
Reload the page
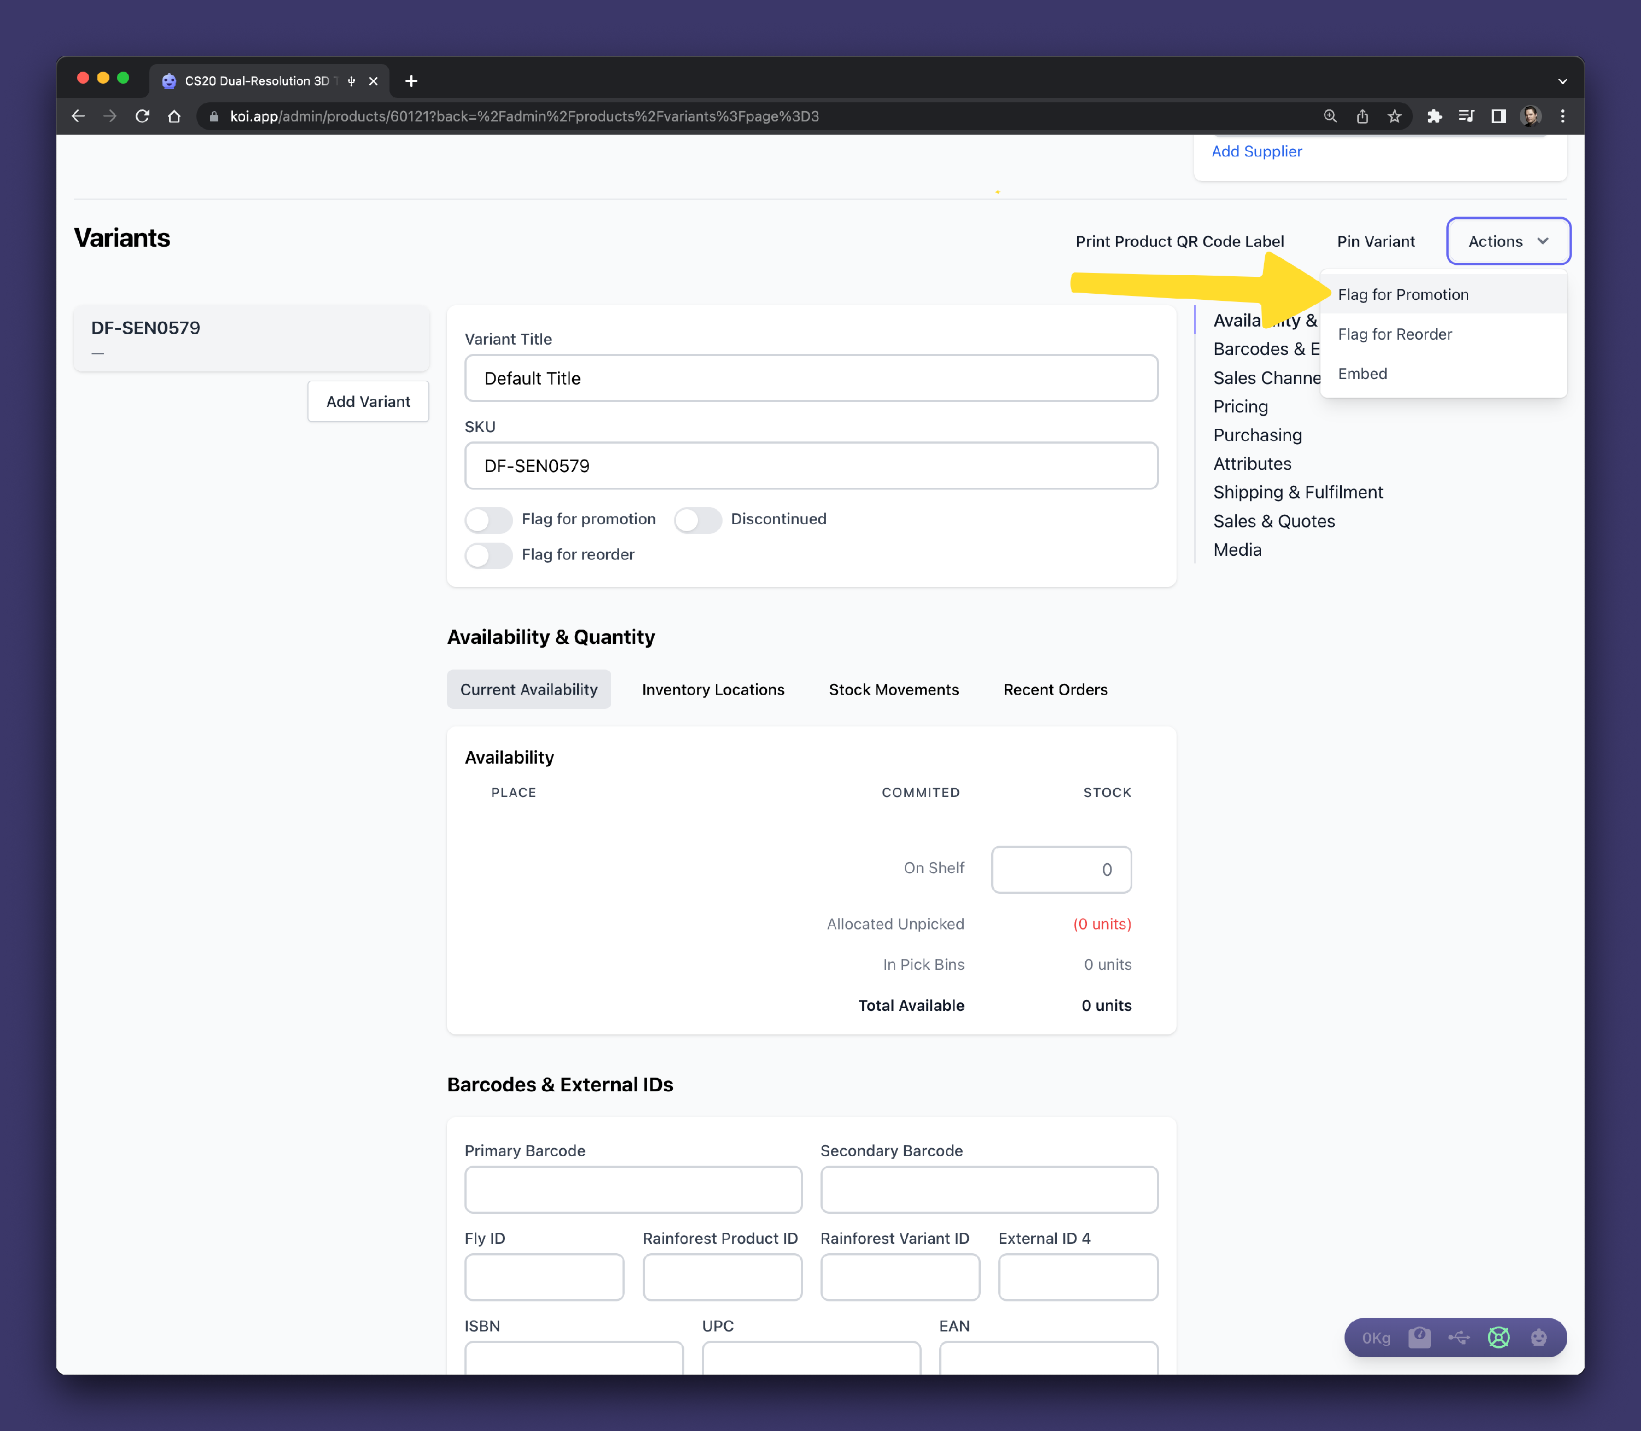click(x=142, y=117)
